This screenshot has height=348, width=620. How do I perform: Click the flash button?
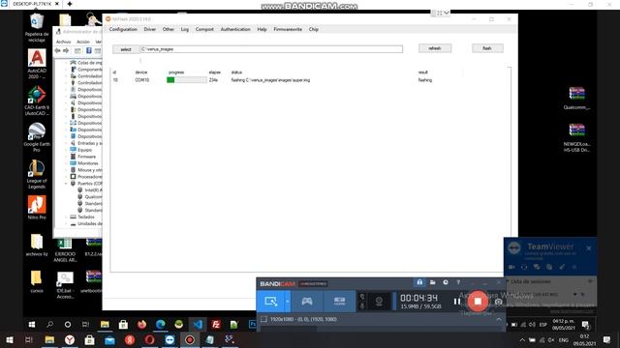click(x=487, y=48)
